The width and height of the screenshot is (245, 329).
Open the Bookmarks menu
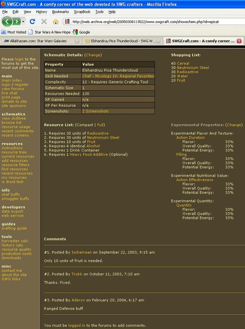pos(60,12)
